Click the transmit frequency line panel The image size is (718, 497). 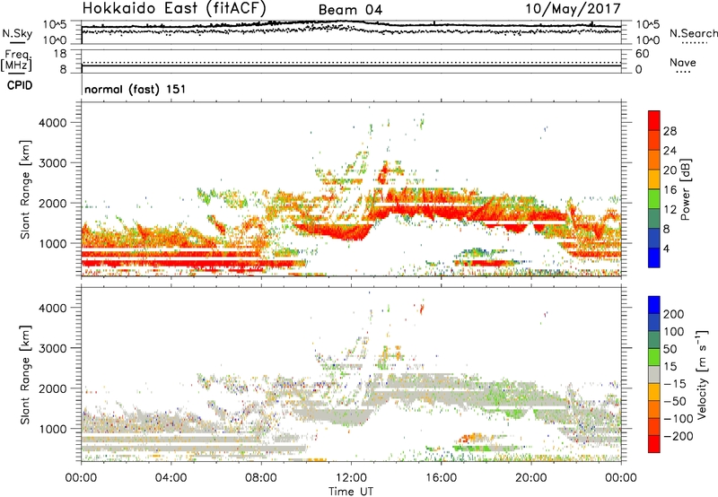coord(351,61)
